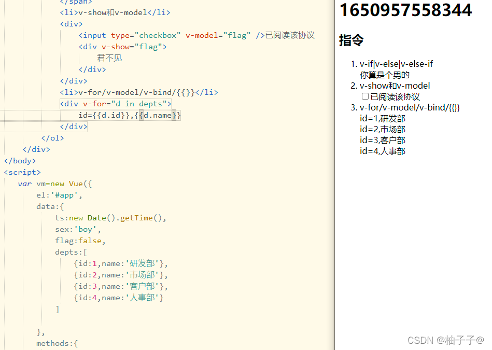Click preview row id=4,人事部
Screen dimensions: 492x350
point(383,151)
